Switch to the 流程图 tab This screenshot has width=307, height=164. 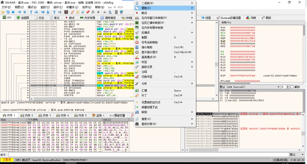(x=23, y=18)
